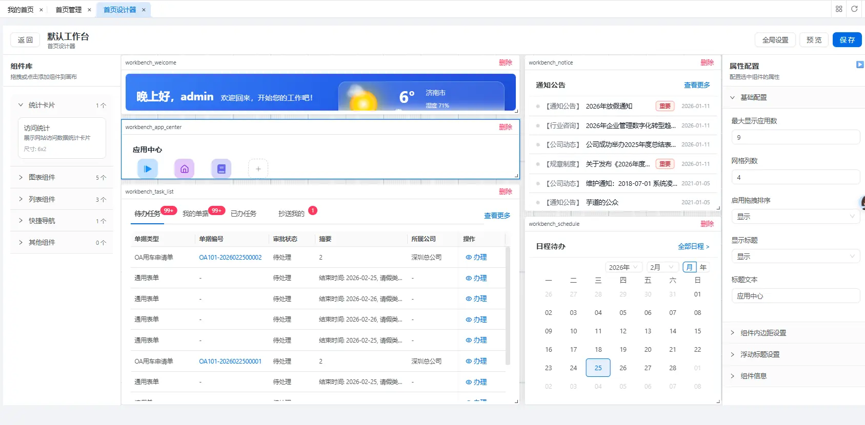Select 月 calendar view mode
This screenshot has width=865, height=425.
690,267
